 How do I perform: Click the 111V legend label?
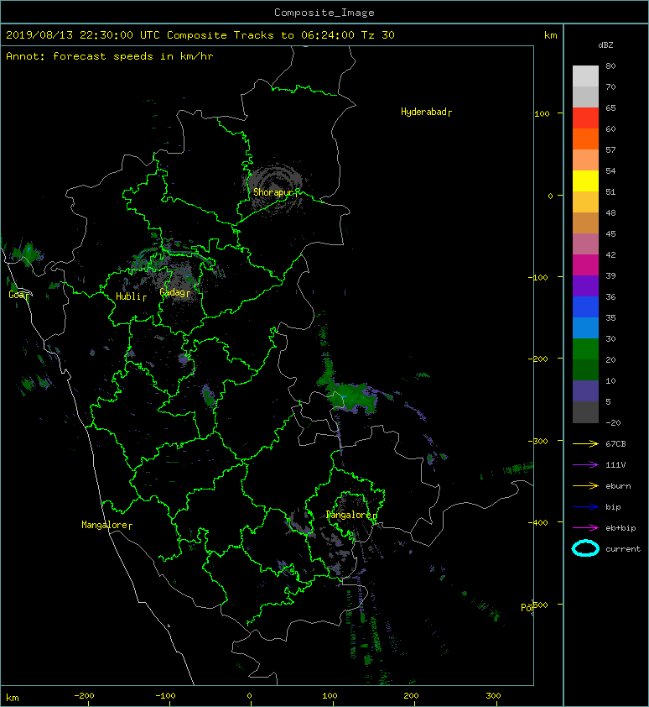615,465
